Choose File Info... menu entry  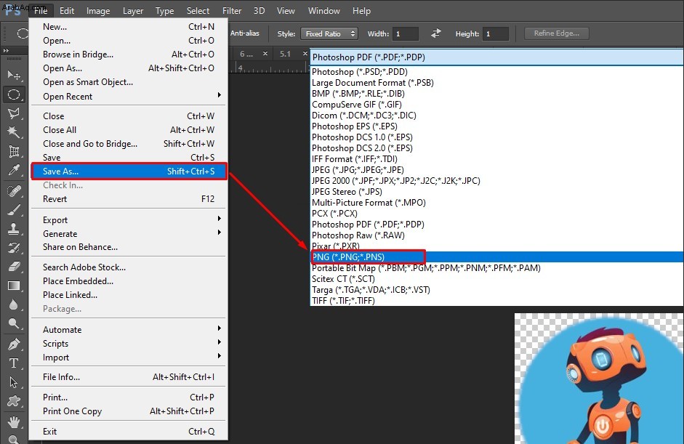[129, 377]
